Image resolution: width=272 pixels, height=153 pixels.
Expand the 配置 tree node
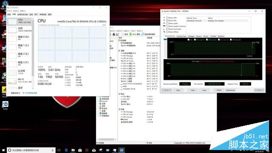click(98, 111)
